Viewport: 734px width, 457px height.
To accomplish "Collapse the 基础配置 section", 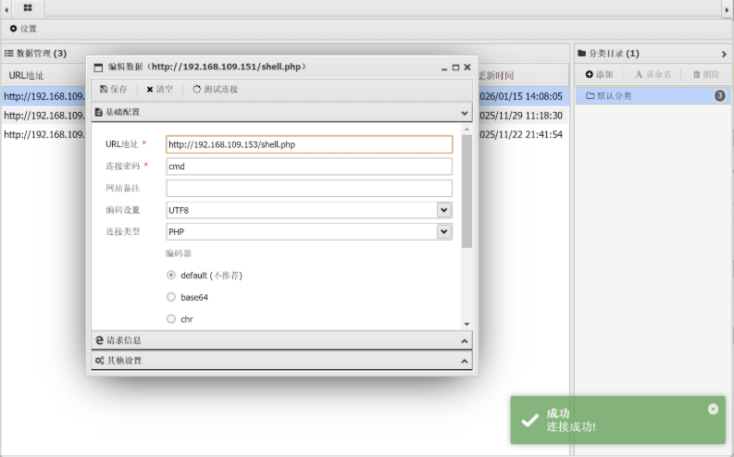I will pyautogui.click(x=281, y=112).
